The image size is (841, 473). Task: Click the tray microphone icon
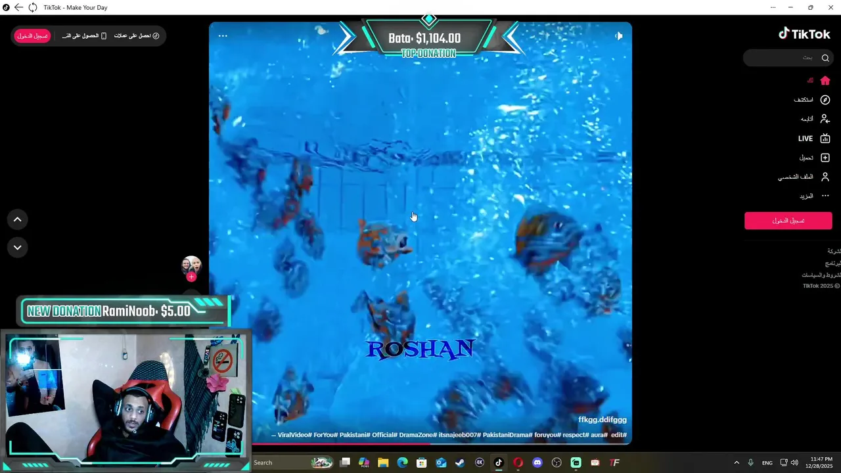750,462
